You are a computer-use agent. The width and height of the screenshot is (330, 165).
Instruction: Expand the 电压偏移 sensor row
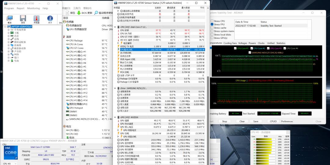(118, 43)
